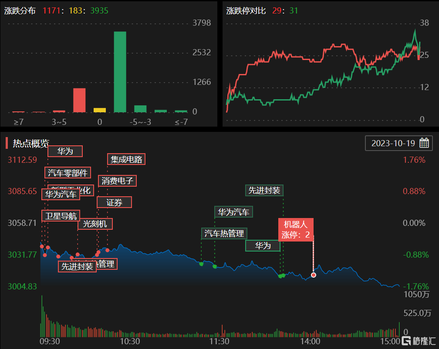The image size is (439, 349).
Task: Click the green 31 limit-down count
Action: coord(294,10)
